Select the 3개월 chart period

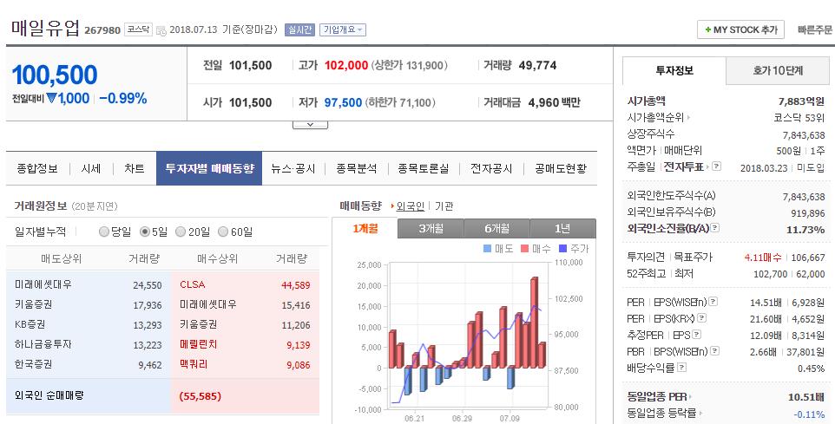click(x=431, y=228)
